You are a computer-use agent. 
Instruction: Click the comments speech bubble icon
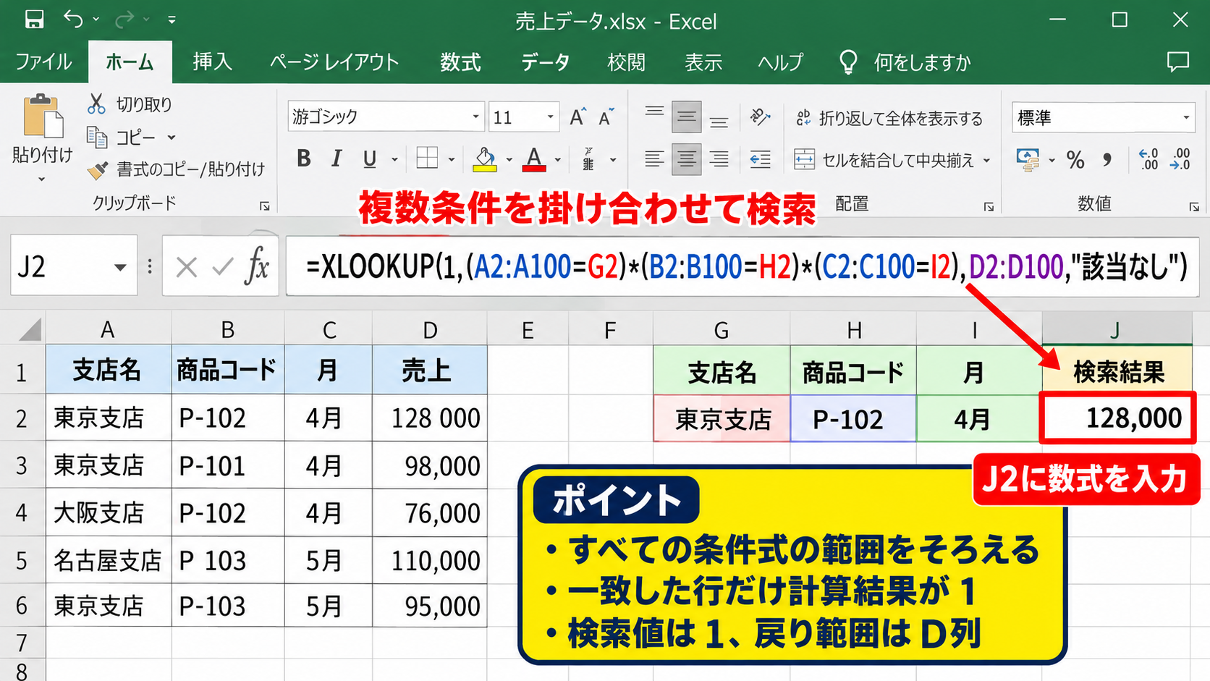(x=1178, y=62)
